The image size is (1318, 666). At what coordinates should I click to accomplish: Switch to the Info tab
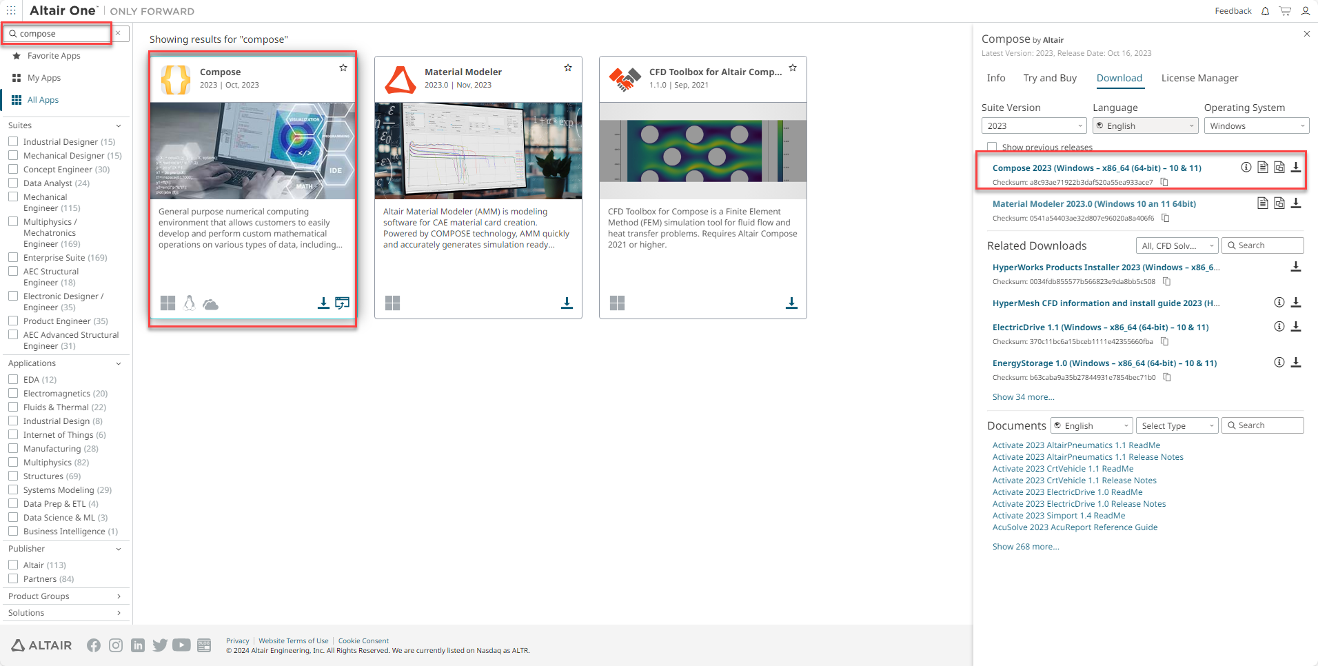tap(996, 78)
